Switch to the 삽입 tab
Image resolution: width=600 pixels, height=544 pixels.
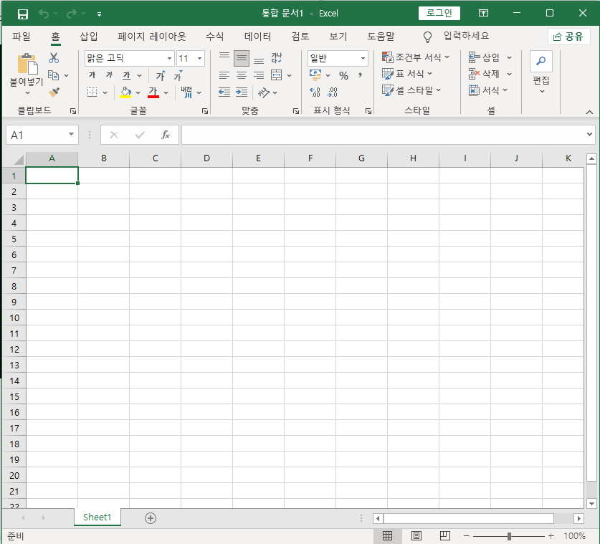click(x=89, y=37)
